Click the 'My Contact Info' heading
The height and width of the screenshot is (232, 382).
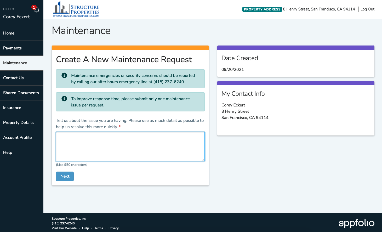pyautogui.click(x=243, y=94)
